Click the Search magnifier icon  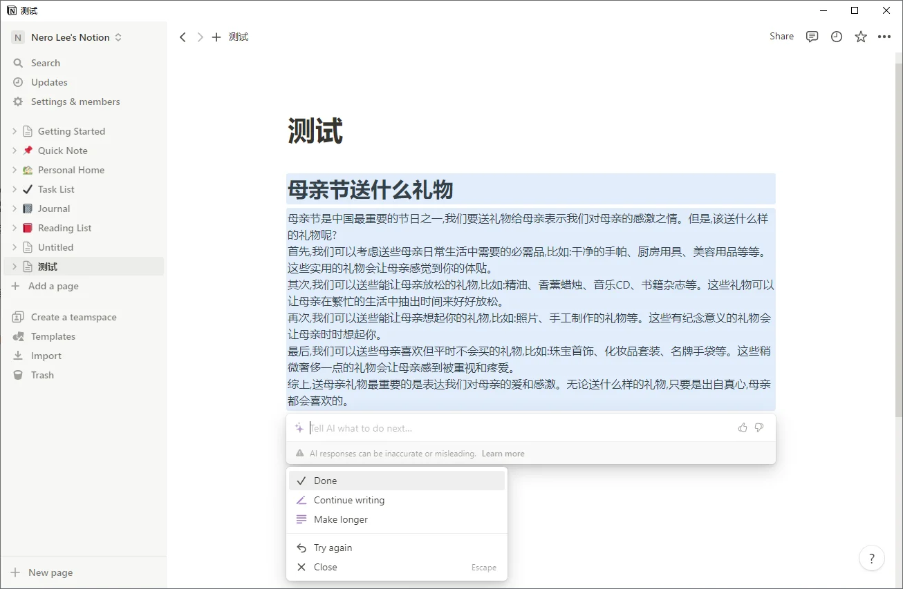coord(18,63)
